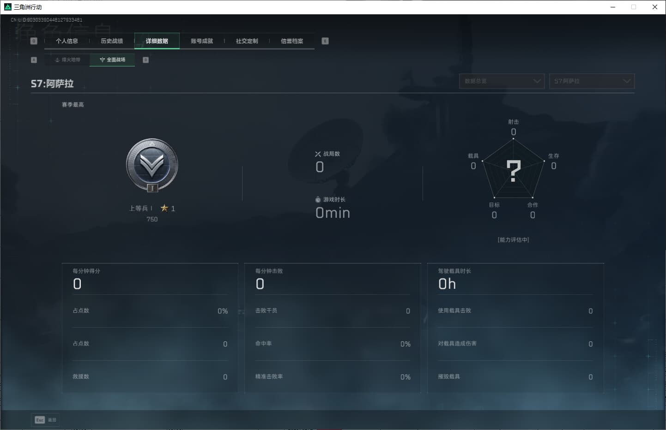666x430 pixels.
Task: Click the gold star rank icon
Action: [164, 209]
